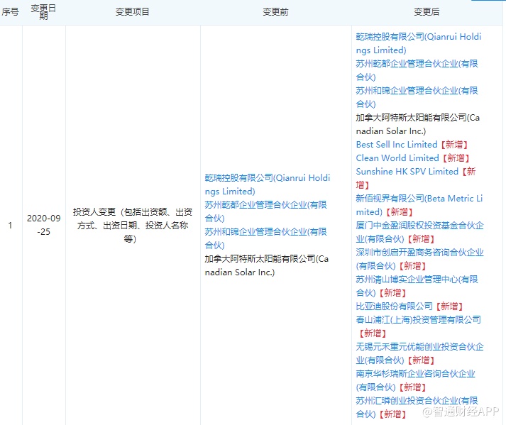Open Sunshine HK SPV Limited link

tap(407, 172)
